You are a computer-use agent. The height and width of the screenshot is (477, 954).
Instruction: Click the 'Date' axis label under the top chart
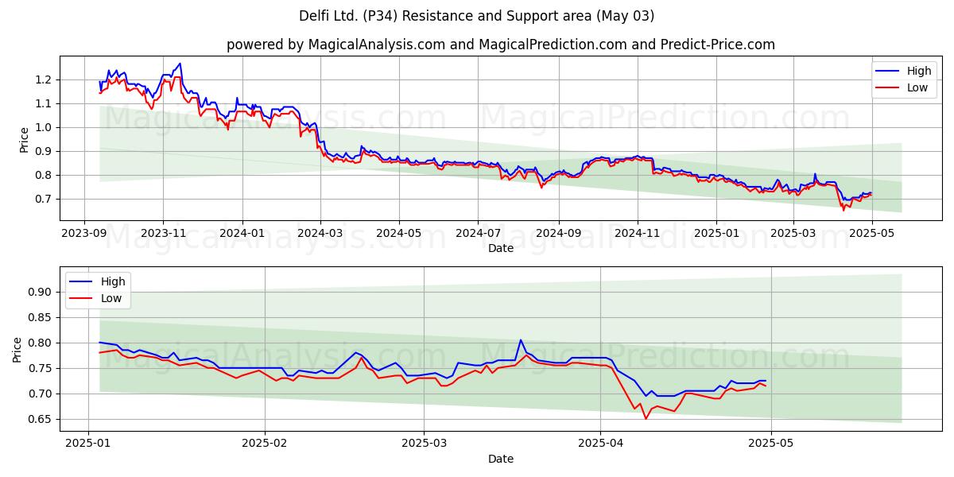(501, 248)
